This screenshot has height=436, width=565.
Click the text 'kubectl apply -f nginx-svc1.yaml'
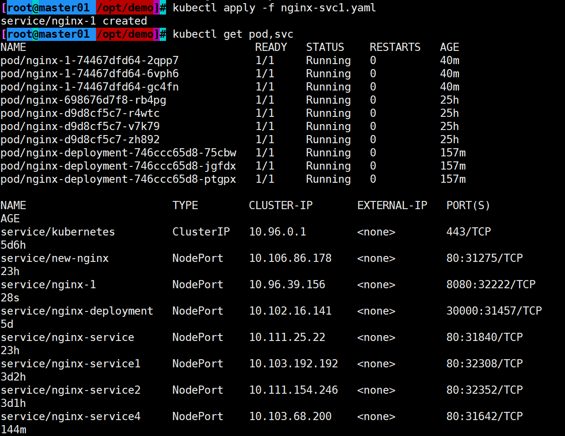[x=274, y=8]
